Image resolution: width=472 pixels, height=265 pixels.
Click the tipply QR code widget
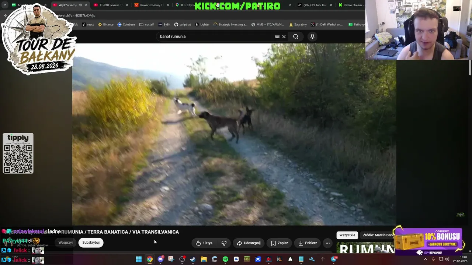coord(18,153)
